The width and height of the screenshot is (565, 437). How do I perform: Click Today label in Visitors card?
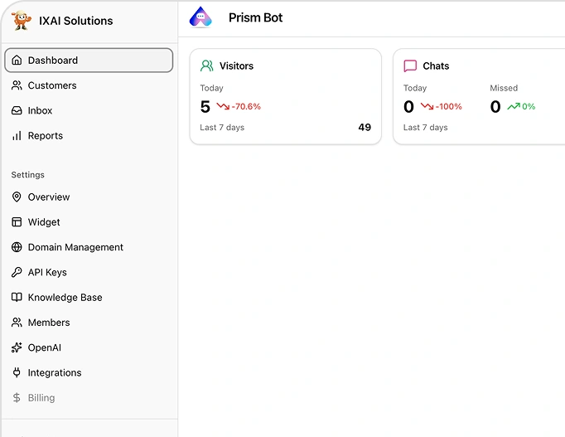click(211, 88)
